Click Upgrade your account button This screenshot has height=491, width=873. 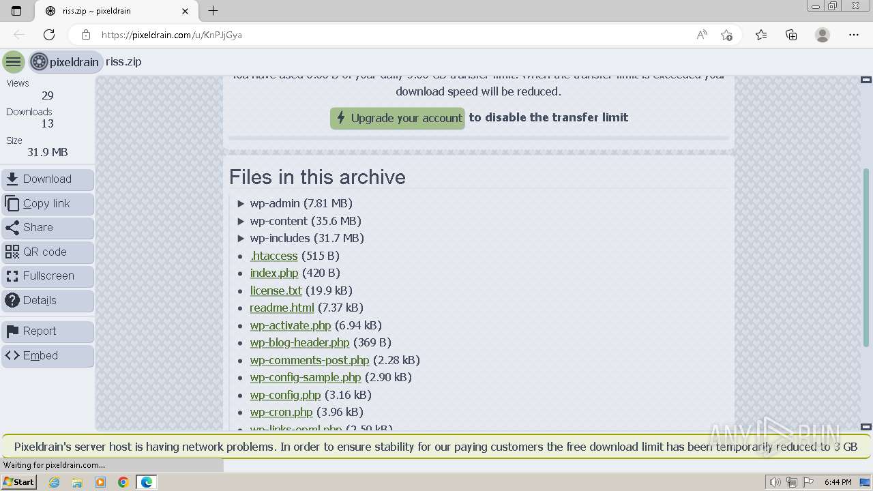[x=398, y=118]
